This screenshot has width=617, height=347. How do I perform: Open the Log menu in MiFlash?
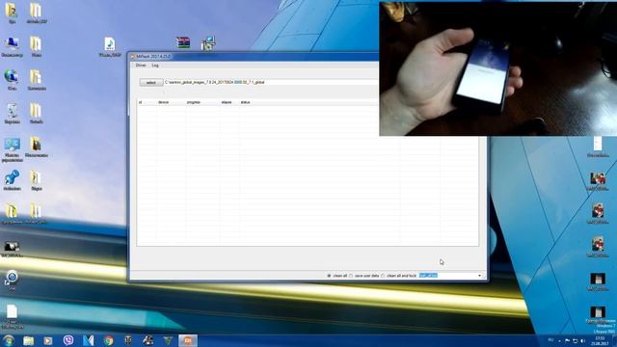point(155,66)
